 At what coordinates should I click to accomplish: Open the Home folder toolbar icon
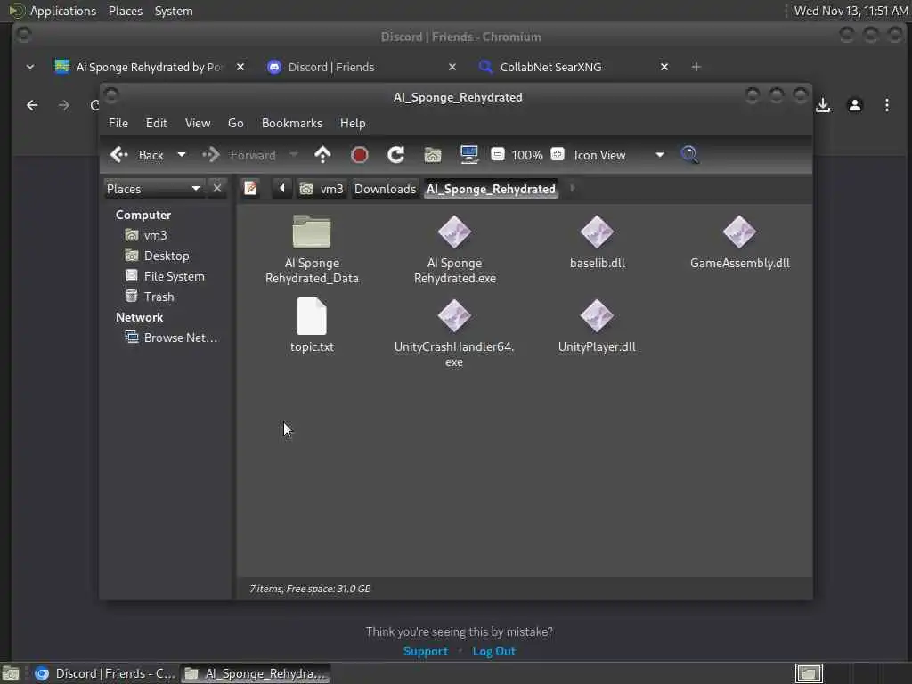tap(433, 155)
